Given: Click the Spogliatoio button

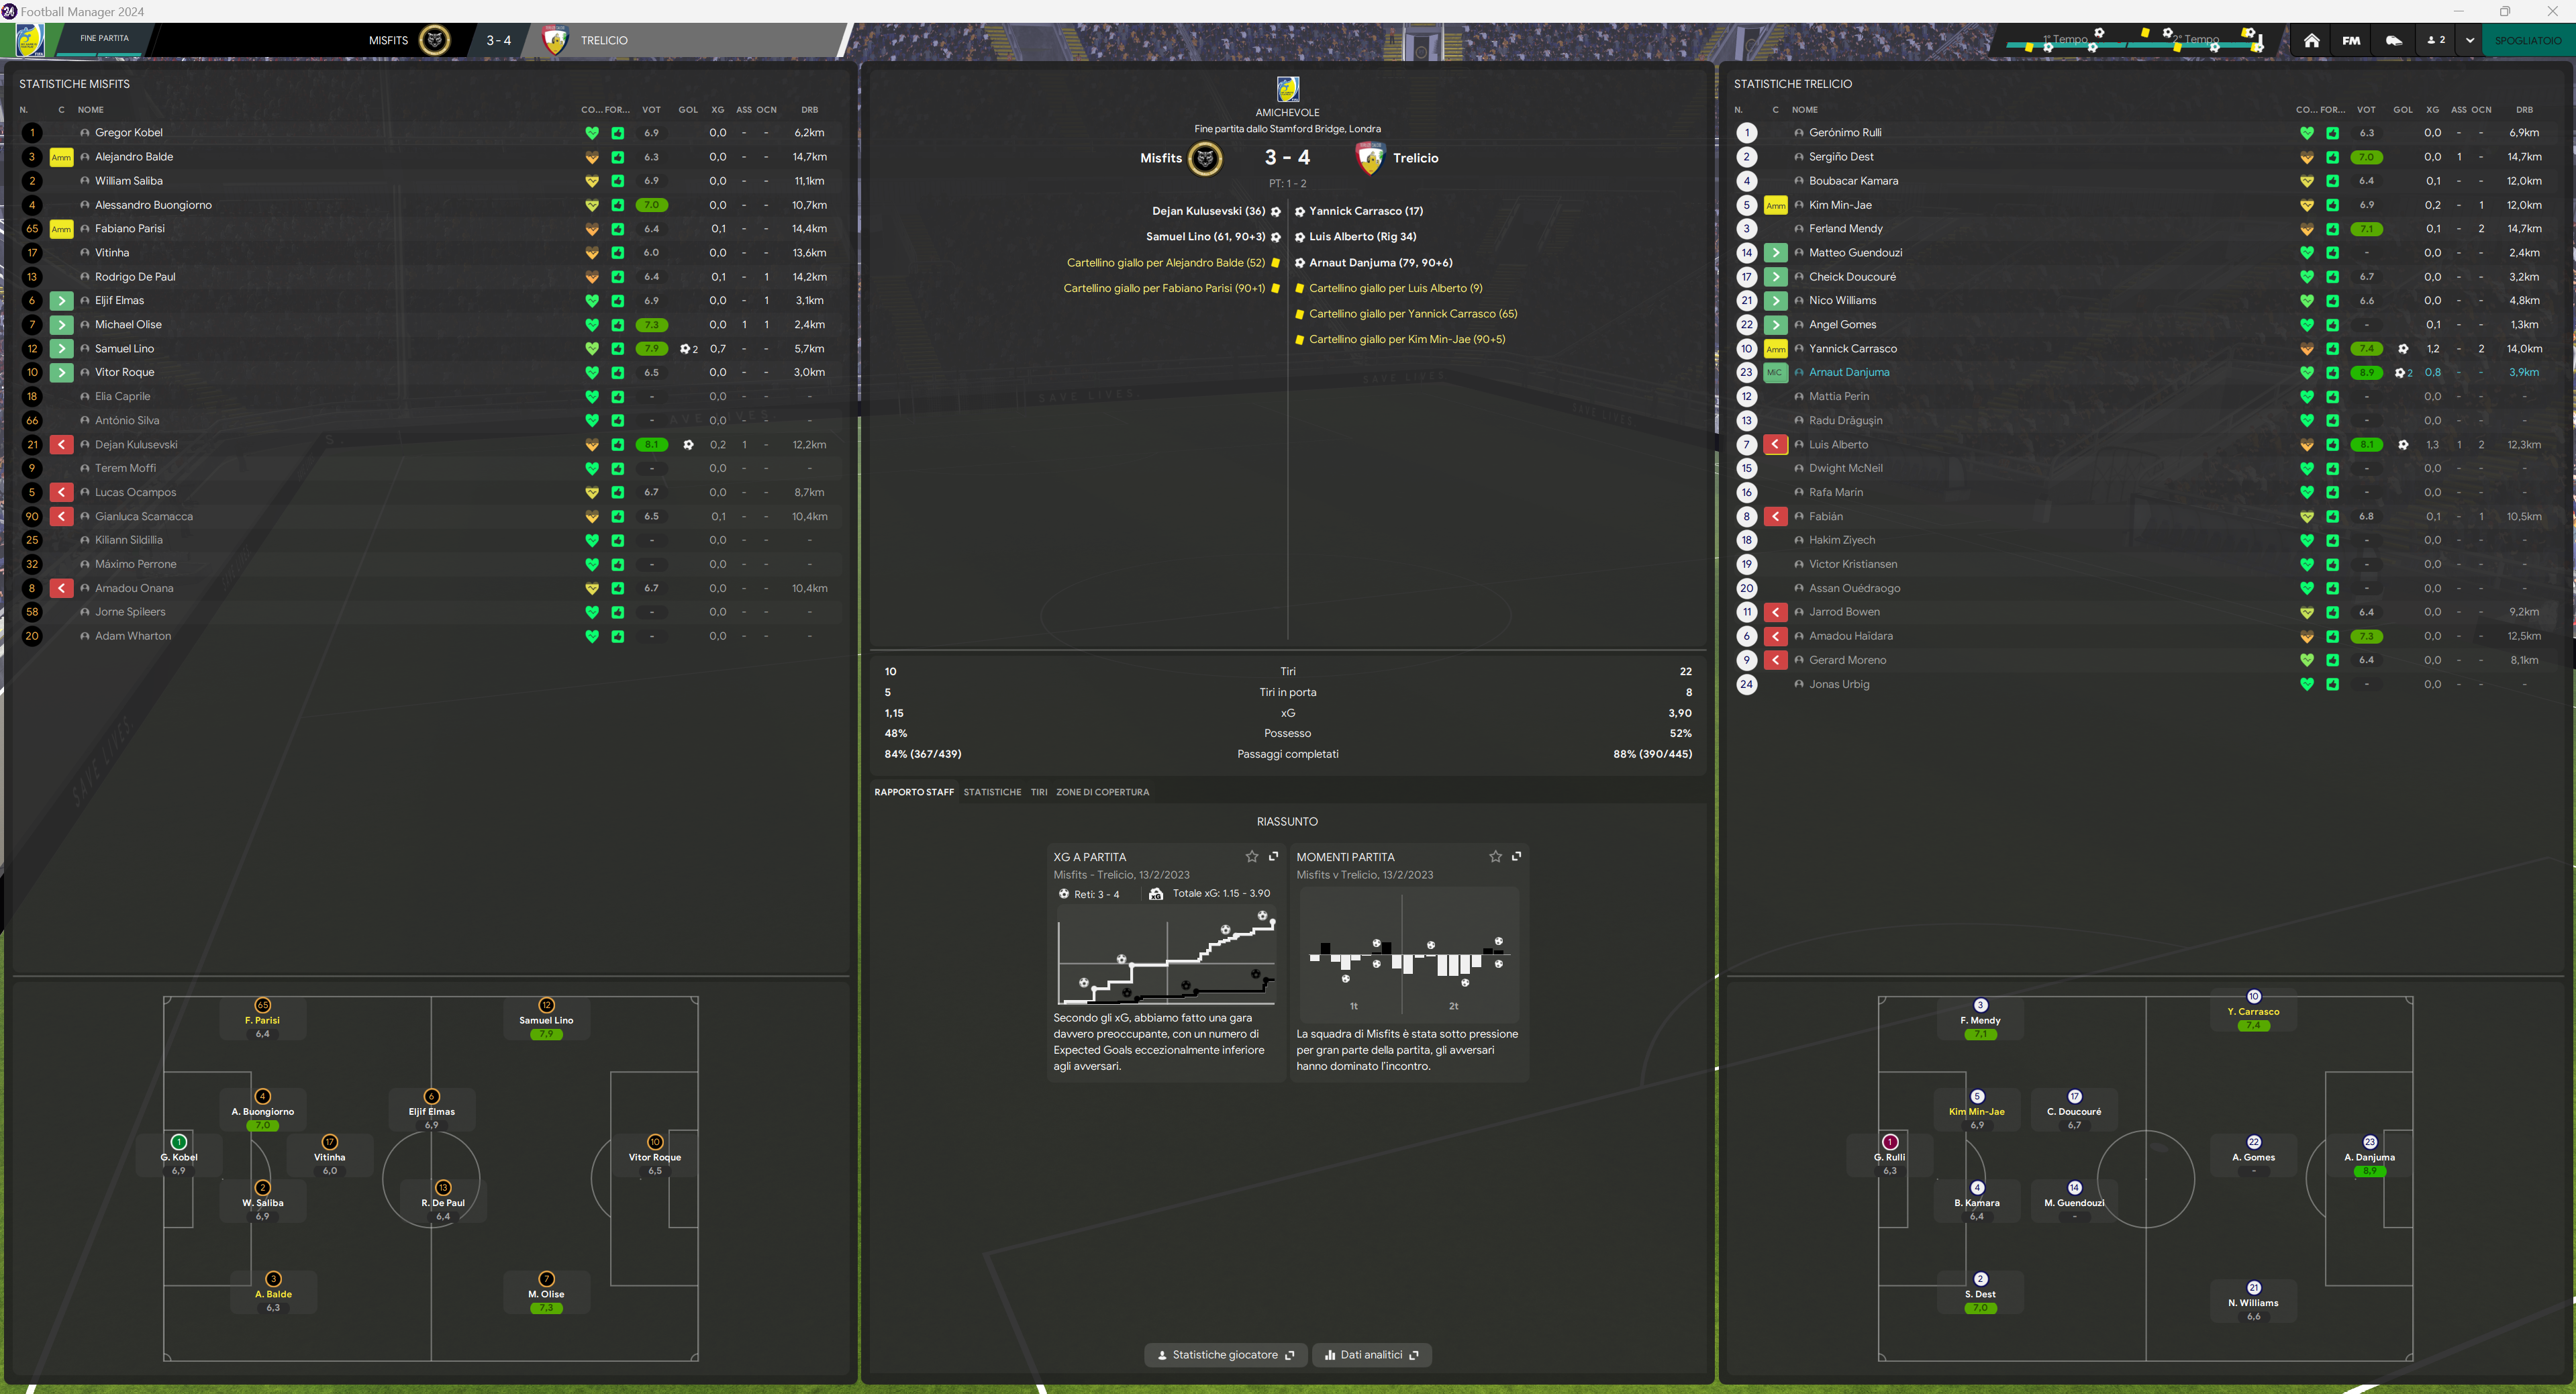Looking at the screenshot, I should (x=2527, y=40).
